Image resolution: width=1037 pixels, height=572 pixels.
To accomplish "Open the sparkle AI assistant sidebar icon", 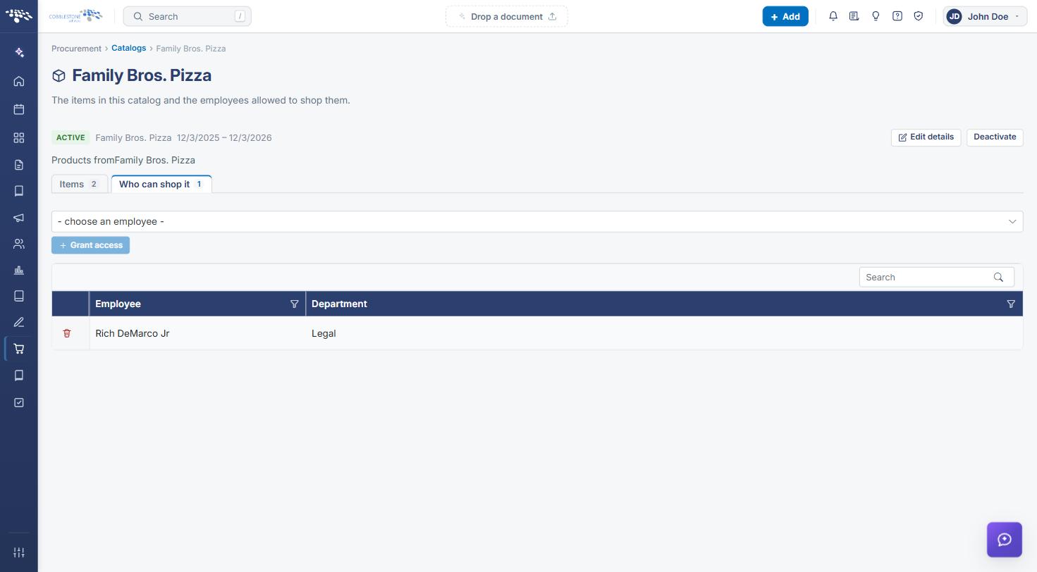I will click(19, 53).
